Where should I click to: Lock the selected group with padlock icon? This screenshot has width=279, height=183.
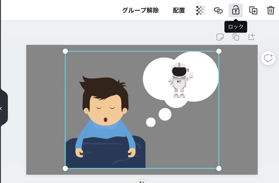point(236,10)
